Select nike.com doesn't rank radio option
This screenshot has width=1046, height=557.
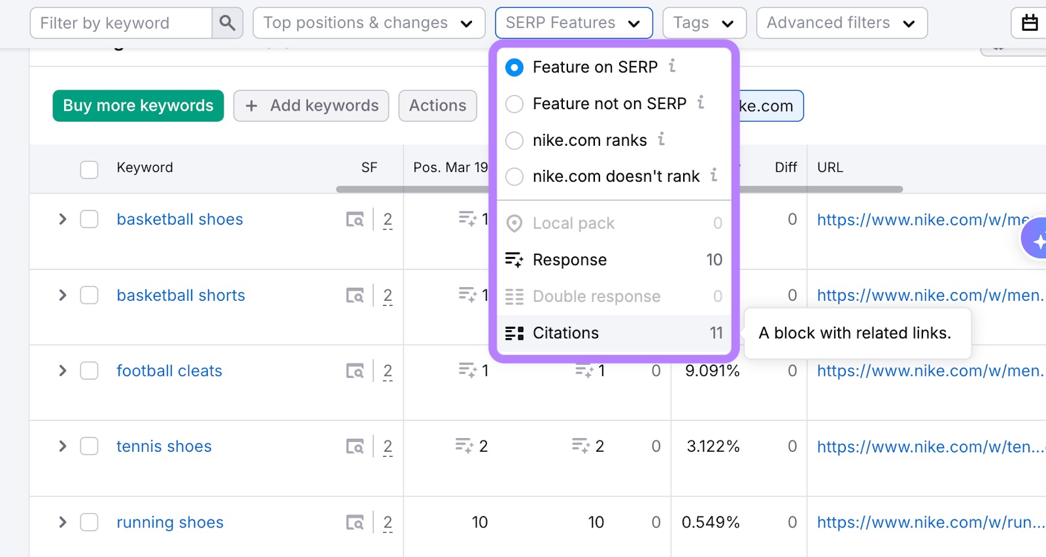515,177
